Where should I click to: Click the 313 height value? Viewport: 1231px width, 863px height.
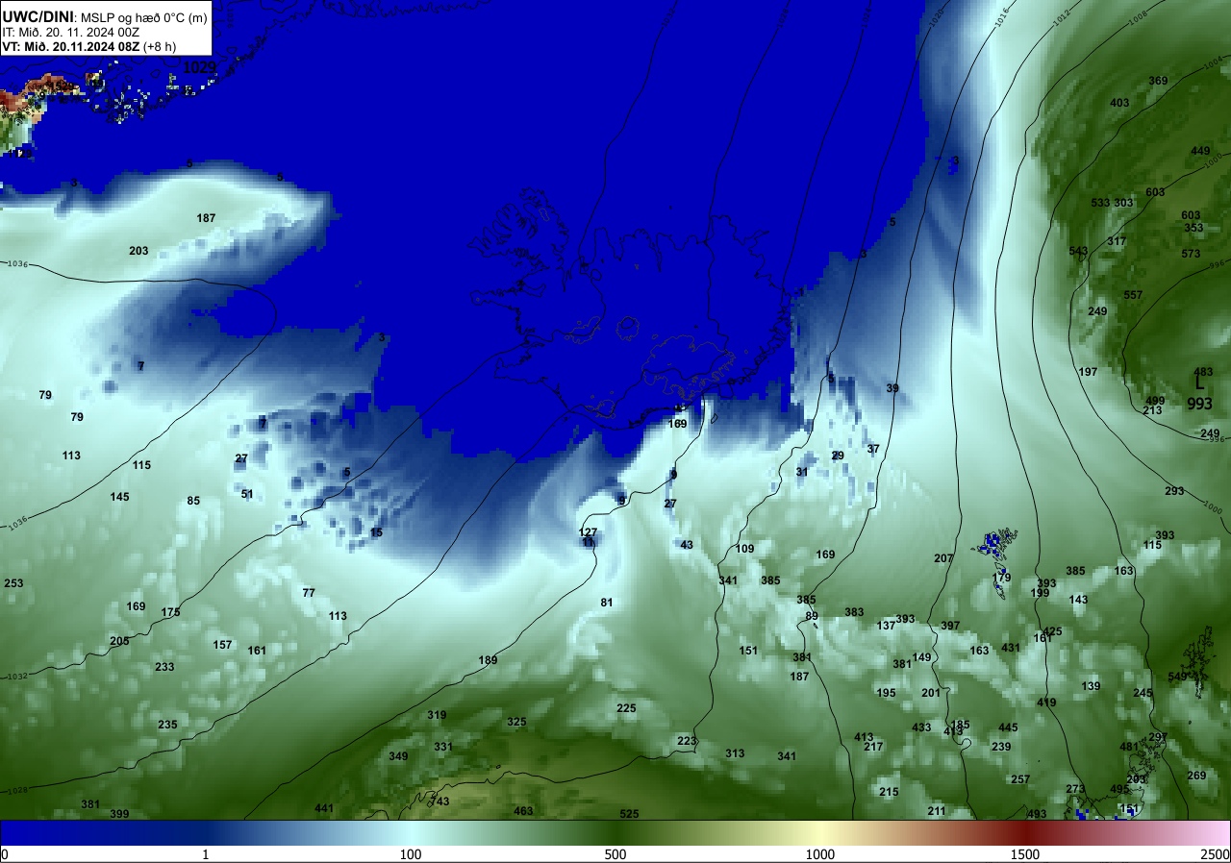(735, 753)
